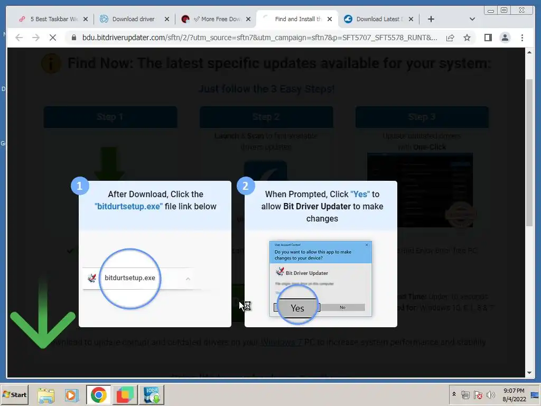This screenshot has height=406, width=541.
Task: Open the IObit taskbar icon
Action: tap(152, 395)
